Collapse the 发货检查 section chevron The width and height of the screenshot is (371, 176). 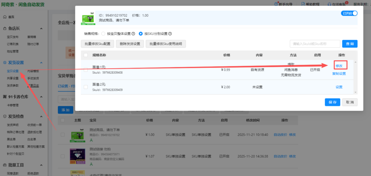(41, 117)
